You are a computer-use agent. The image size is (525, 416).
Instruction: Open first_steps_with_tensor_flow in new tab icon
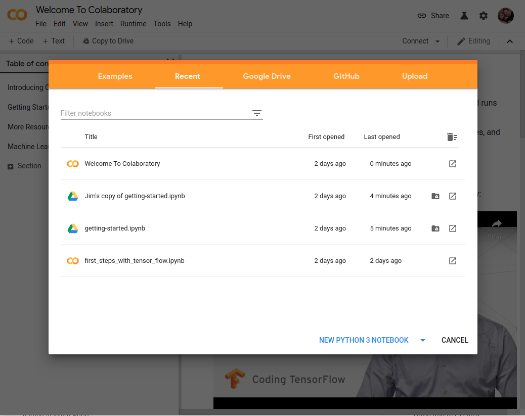pyautogui.click(x=453, y=261)
